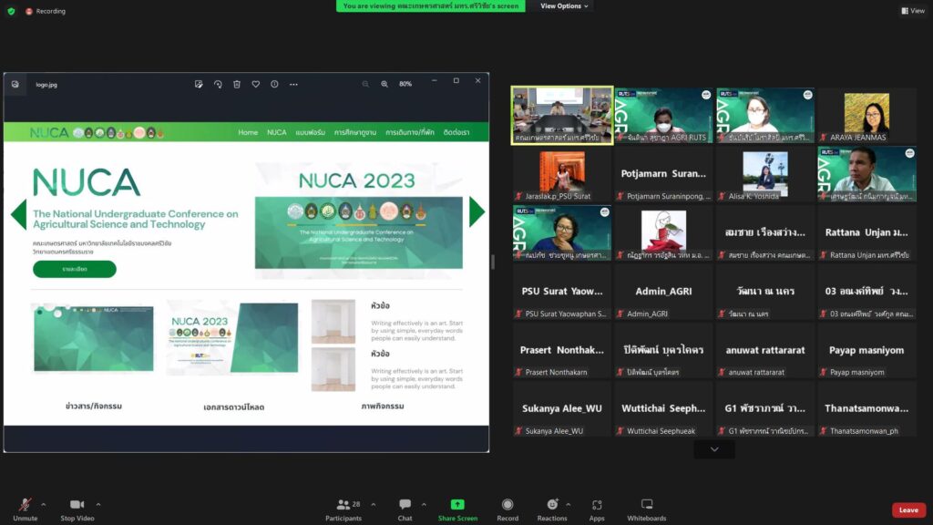The image size is (933, 525).
Task: Click the green Share Screen button
Action: tap(457, 510)
